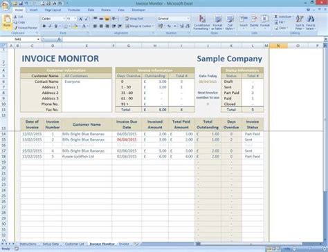This screenshot has width=328, height=252.
Task: Toggle bold formatting
Action: [44, 26]
